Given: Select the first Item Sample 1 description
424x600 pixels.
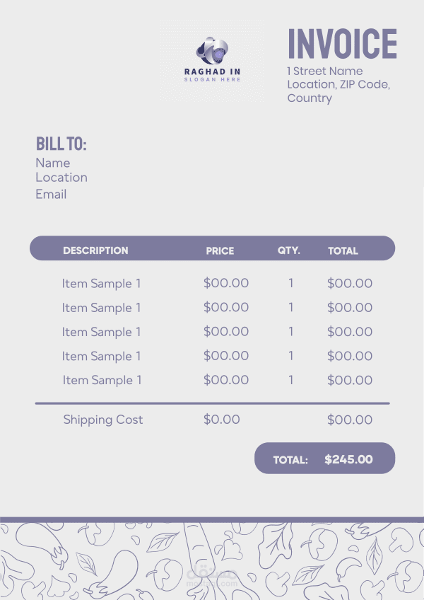Looking at the screenshot, I should tap(101, 284).
